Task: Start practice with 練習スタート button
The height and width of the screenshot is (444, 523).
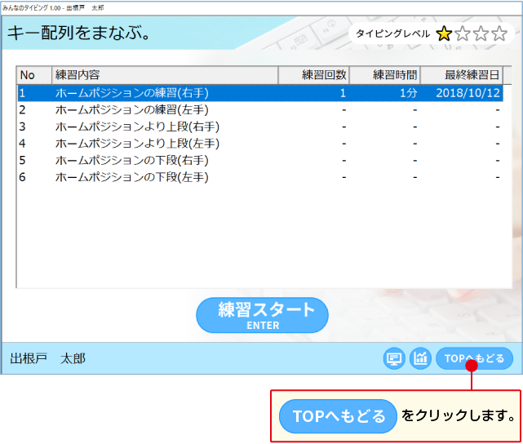Action: click(262, 315)
